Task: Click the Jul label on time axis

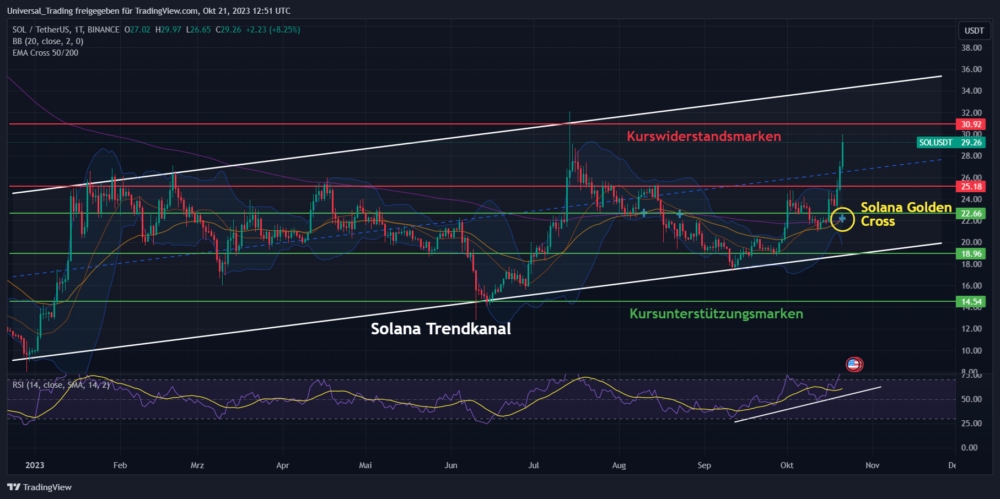Action: tap(534, 465)
